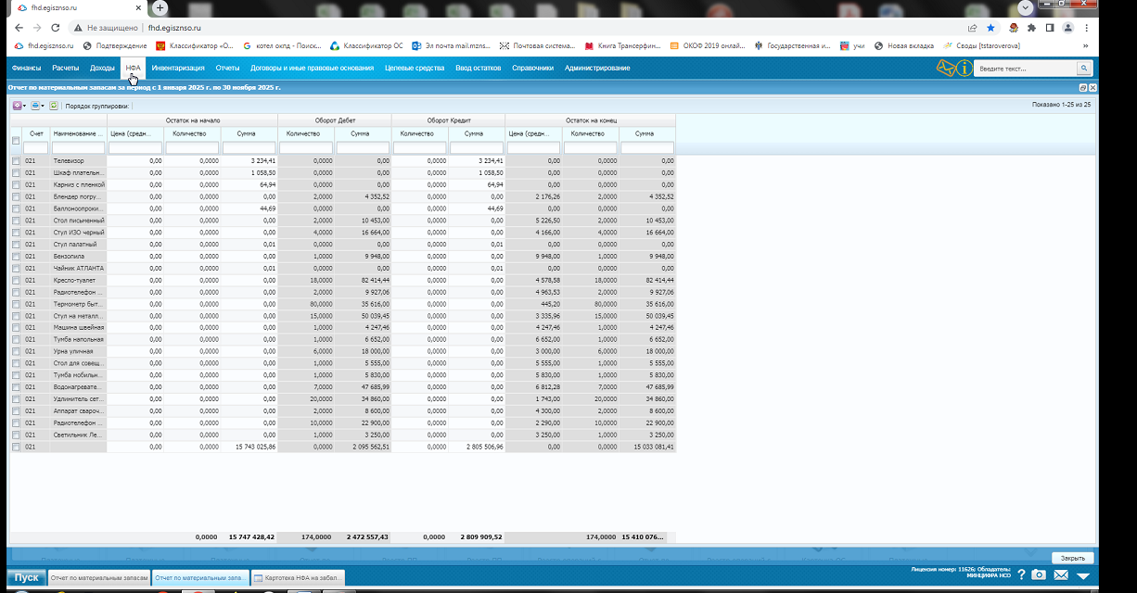The height and width of the screenshot is (593, 1137).
Task: Toggle the select-all checkbox in table header
Action: 16,141
